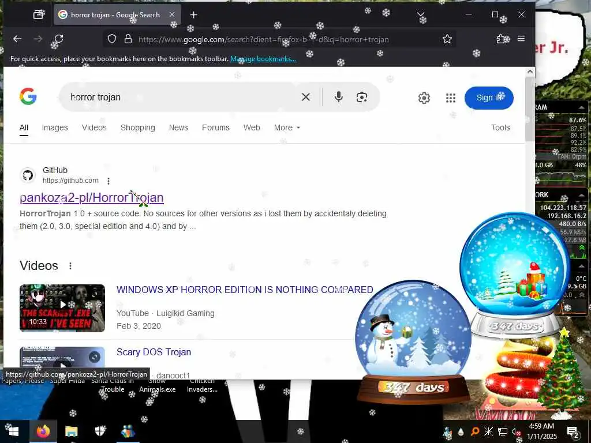Sign in to Google account
This screenshot has height=443, width=591.
click(489, 98)
